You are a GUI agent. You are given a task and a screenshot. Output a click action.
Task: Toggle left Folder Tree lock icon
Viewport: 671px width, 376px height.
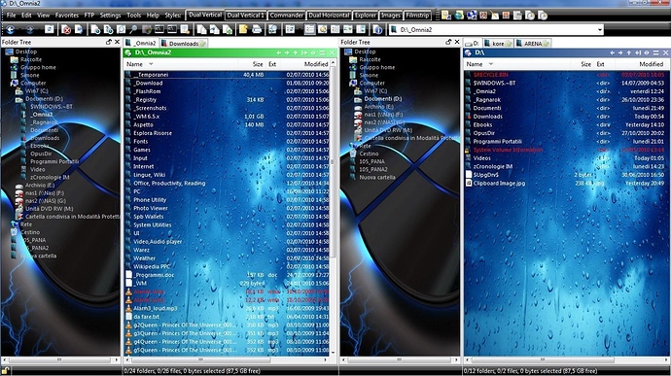[108, 42]
